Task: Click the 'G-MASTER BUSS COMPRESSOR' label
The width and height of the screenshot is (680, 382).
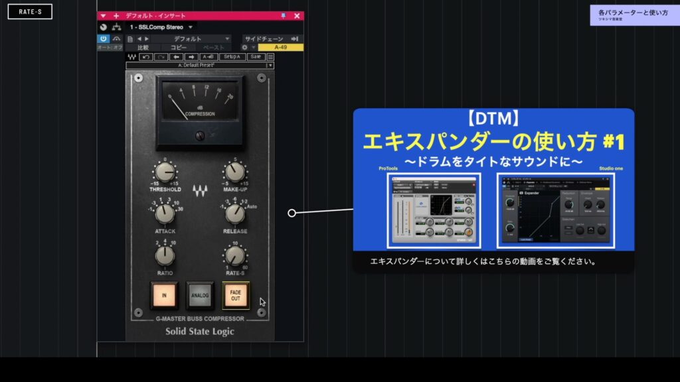Action: [200, 319]
